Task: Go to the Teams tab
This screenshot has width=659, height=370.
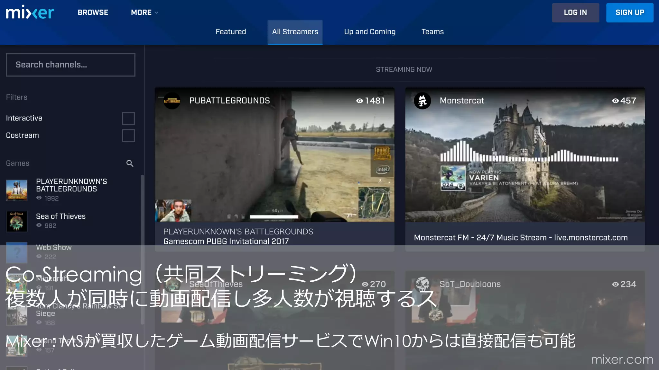Action: 432,32
